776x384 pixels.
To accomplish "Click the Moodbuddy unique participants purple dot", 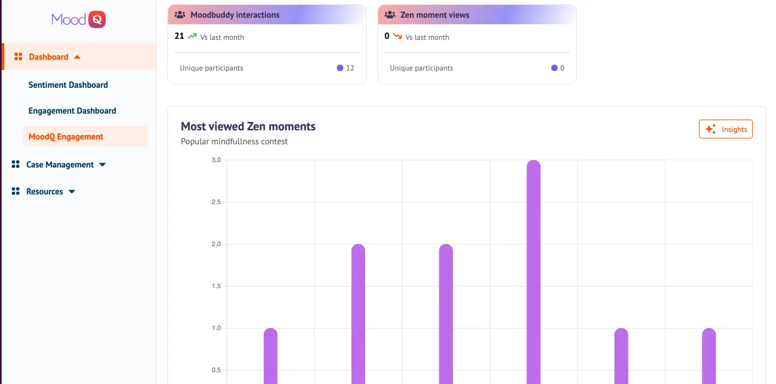I will click(340, 68).
